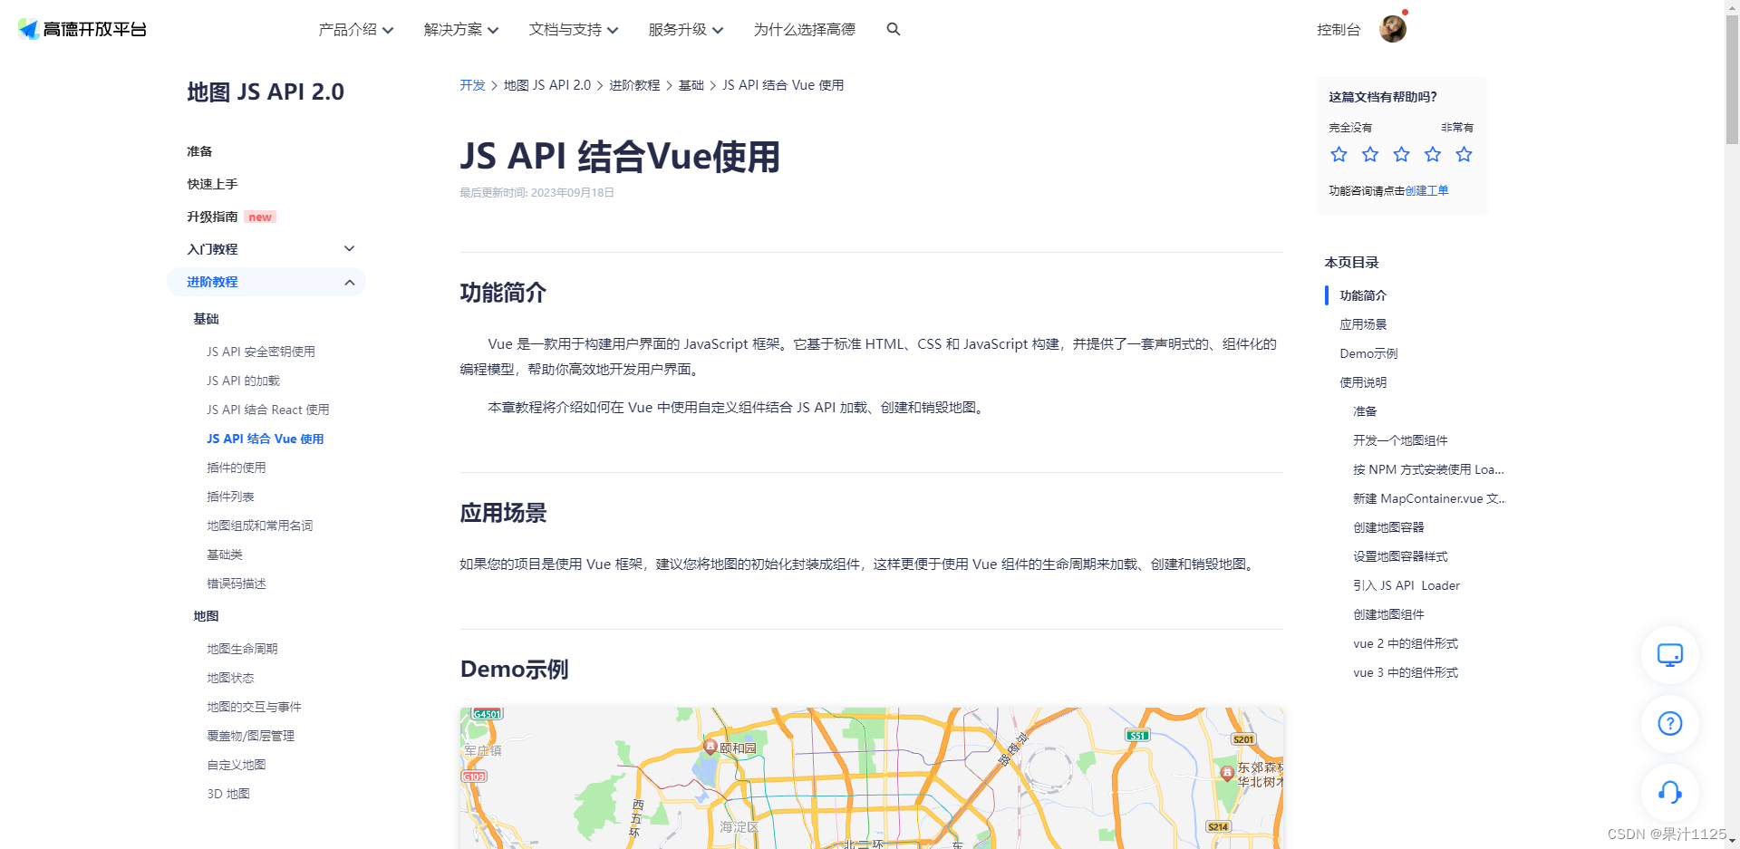Click the 进阶教程 breadcrumb
Screen dimensions: 1740x849
[x=634, y=85]
